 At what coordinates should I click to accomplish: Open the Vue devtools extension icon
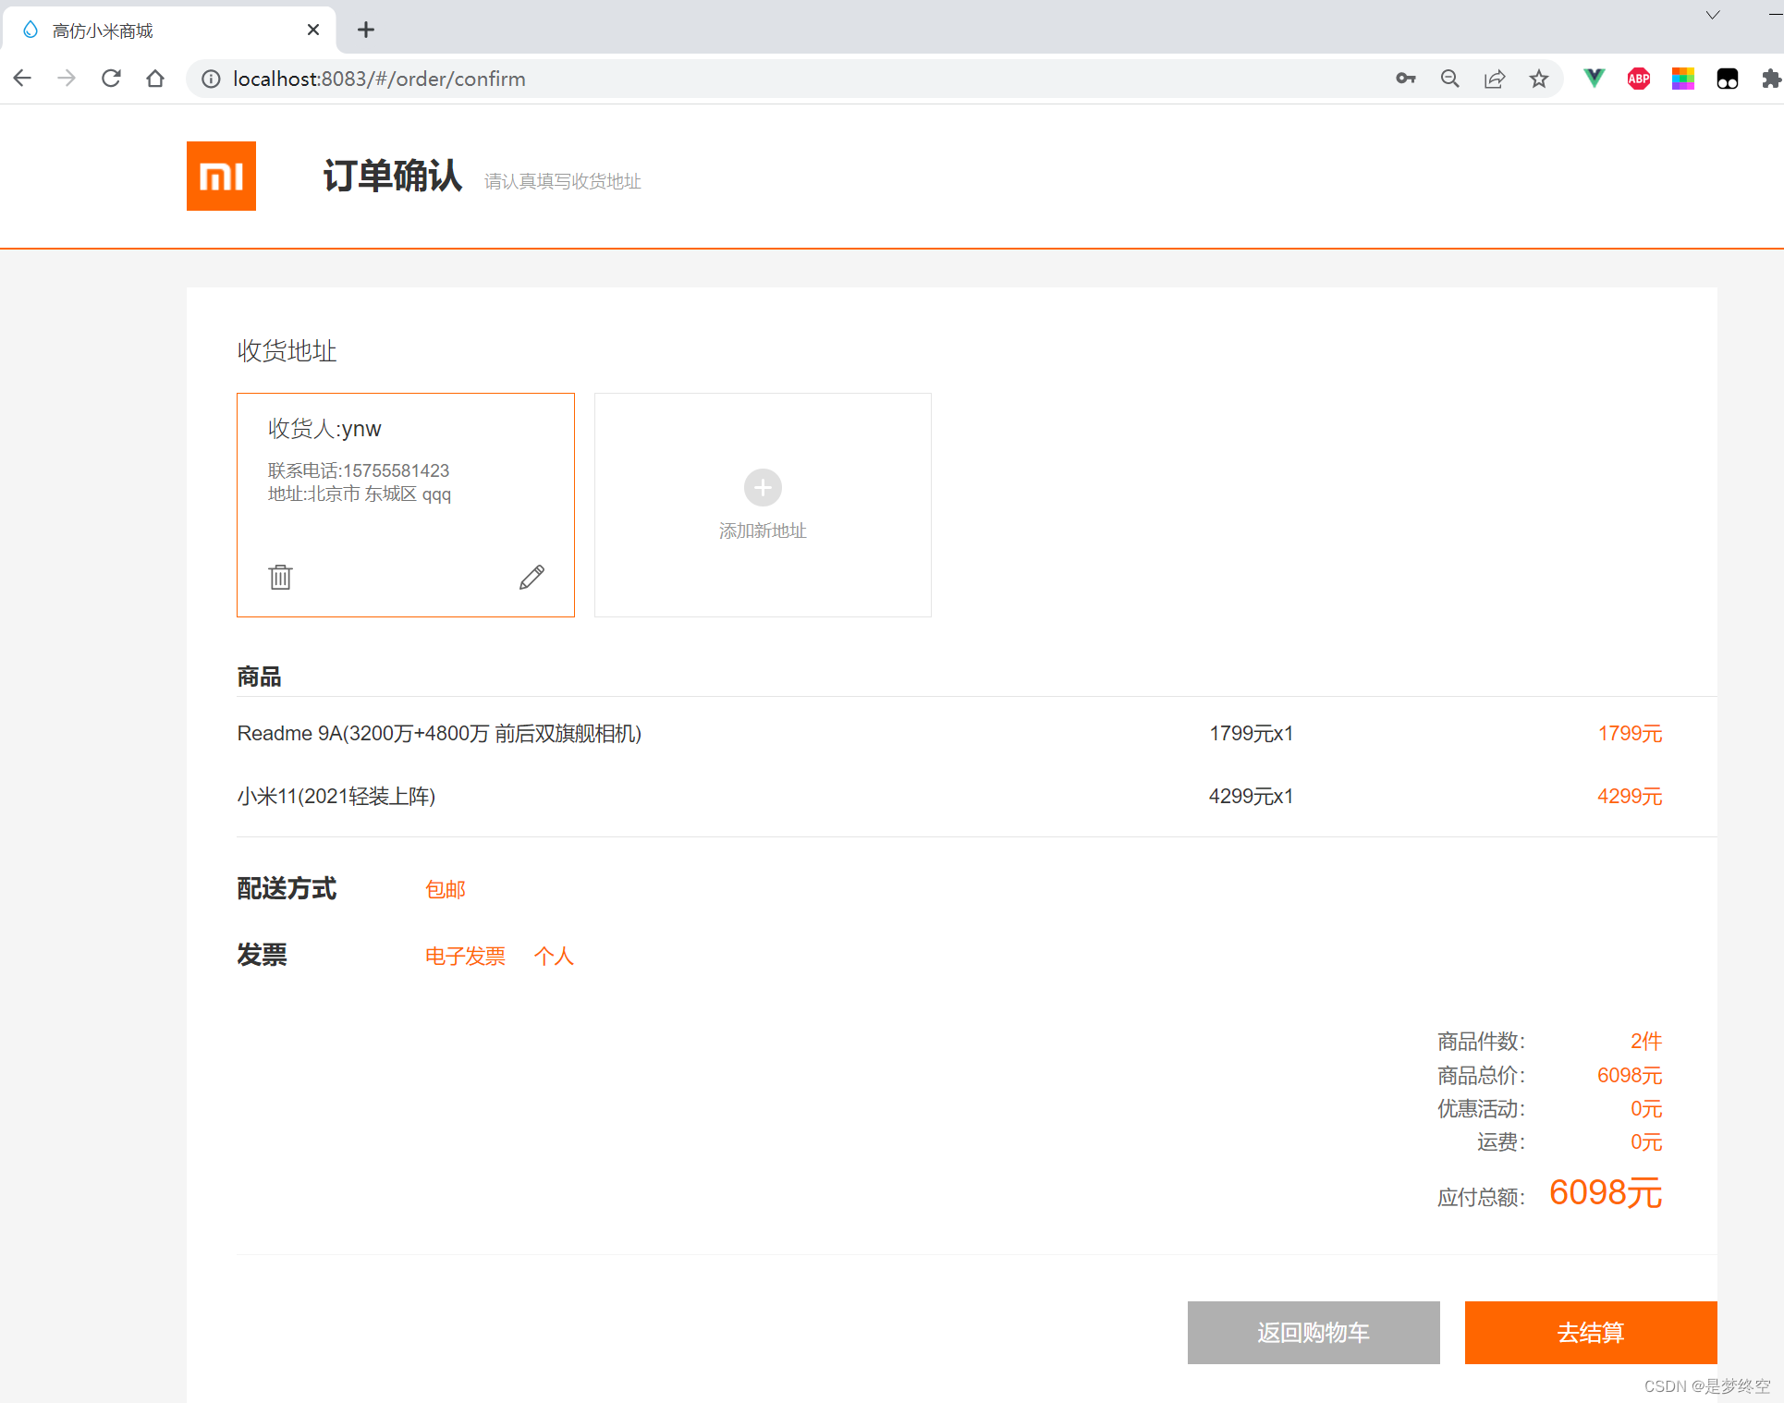click(x=1594, y=79)
